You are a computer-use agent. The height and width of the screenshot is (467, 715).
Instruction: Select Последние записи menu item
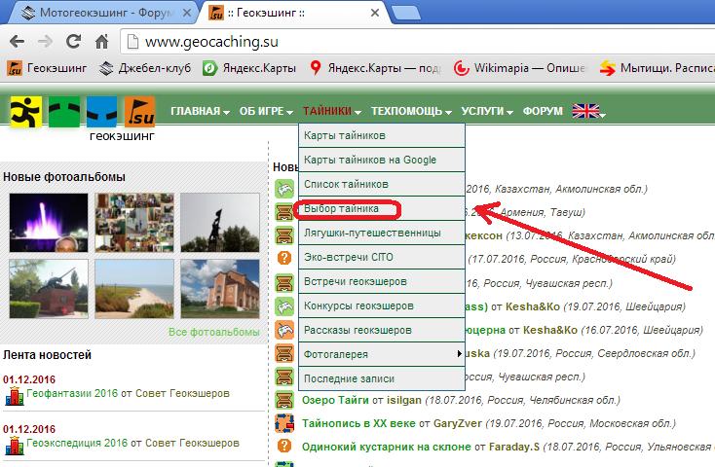(382, 378)
